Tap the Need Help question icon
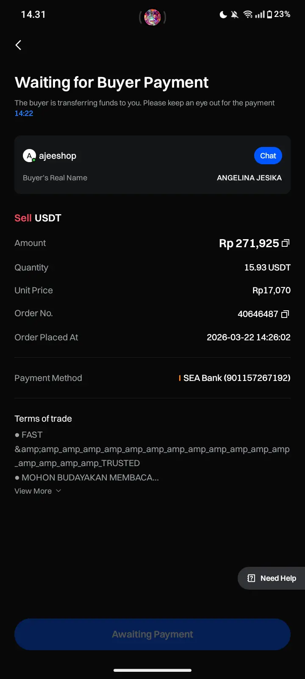 (251, 578)
